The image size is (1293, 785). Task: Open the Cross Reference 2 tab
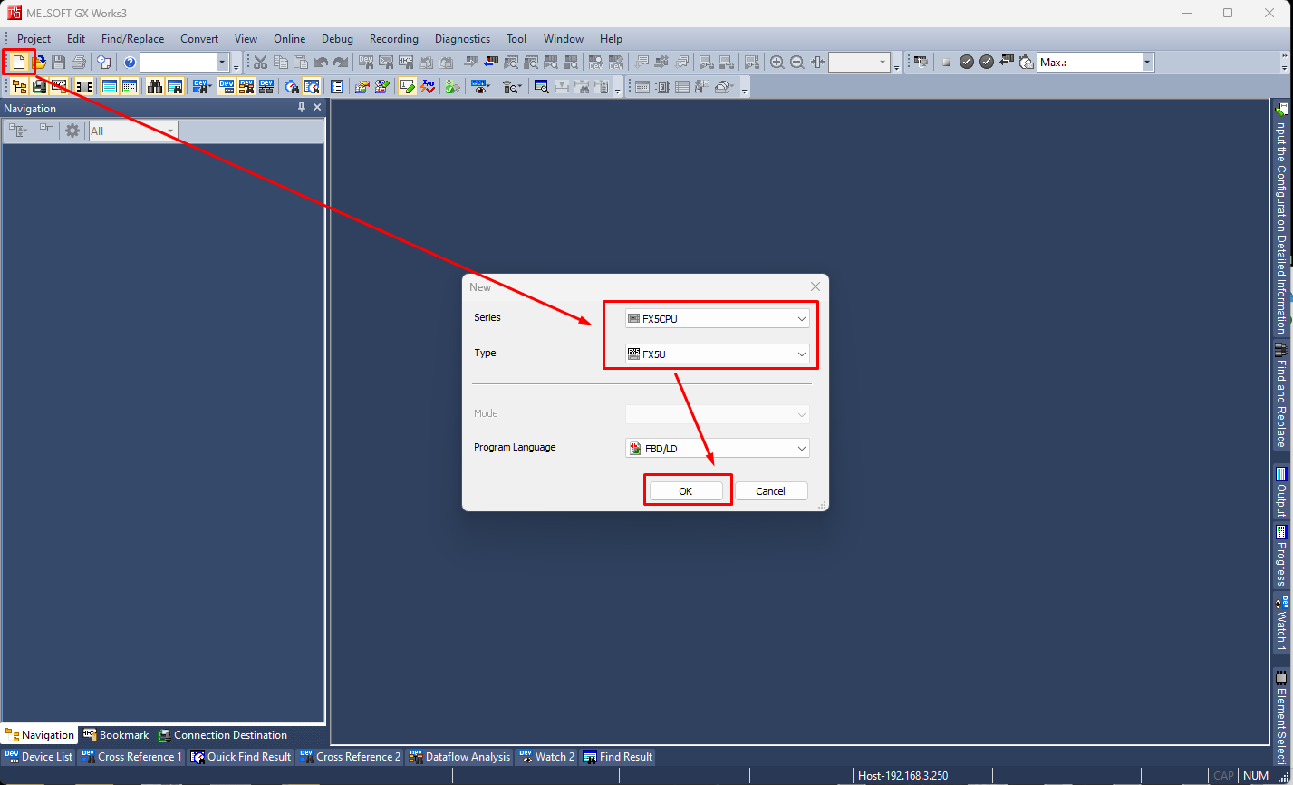coord(350,757)
